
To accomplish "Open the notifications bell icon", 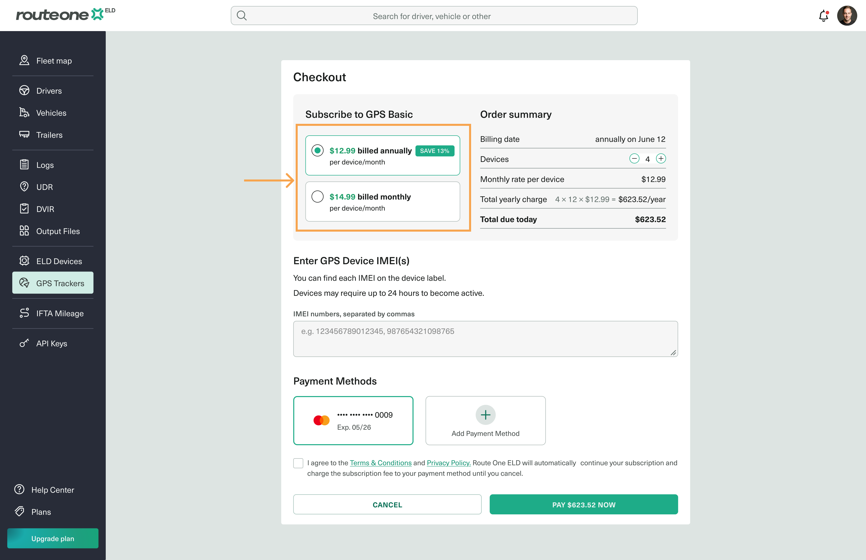I will pyautogui.click(x=823, y=16).
